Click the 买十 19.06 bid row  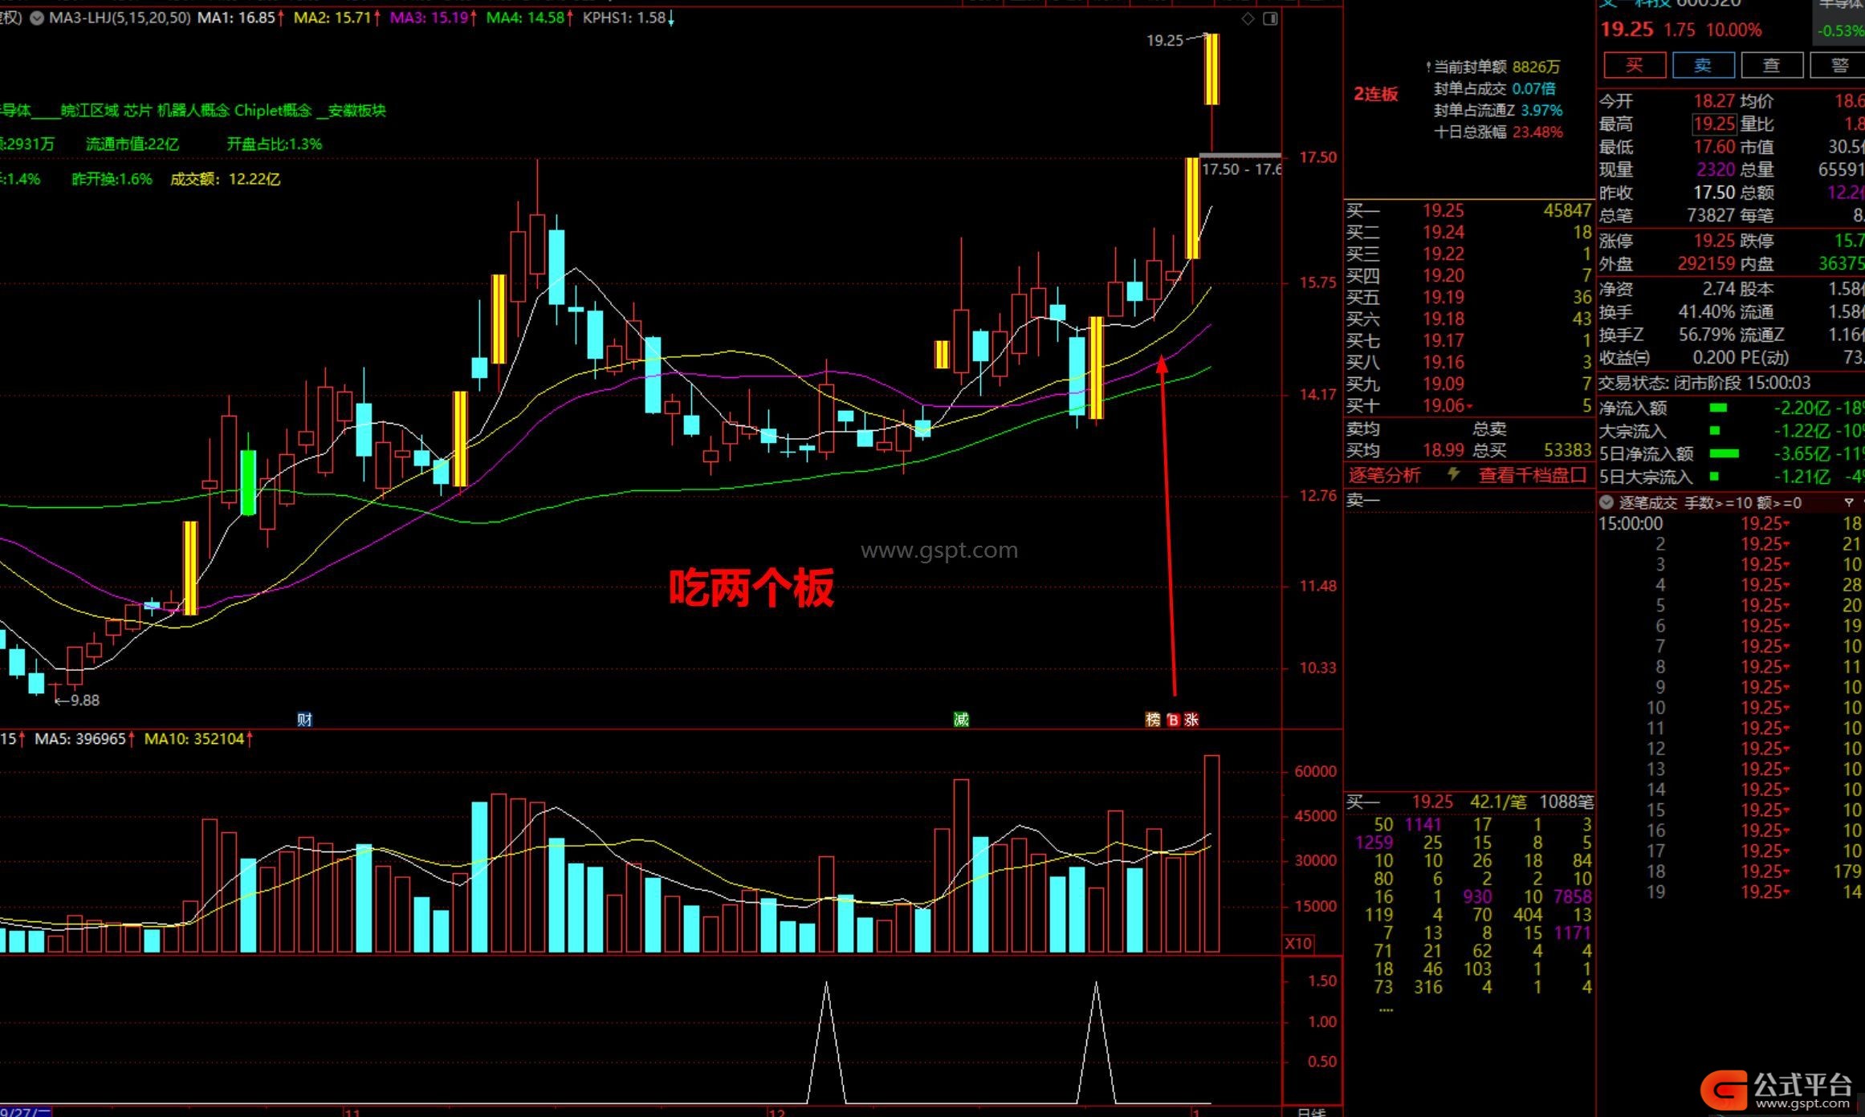tap(1468, 405)
